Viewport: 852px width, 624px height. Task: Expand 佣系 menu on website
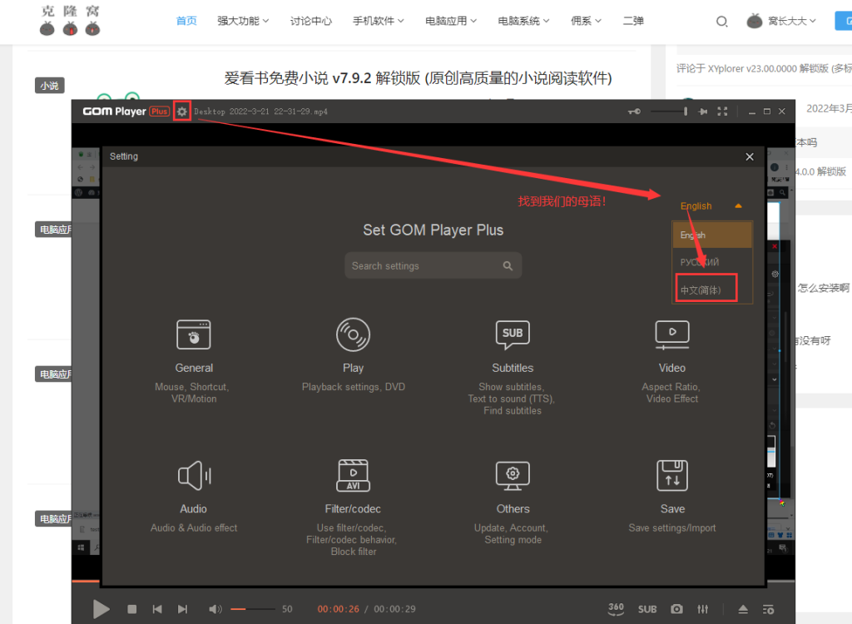coord(586,21)
